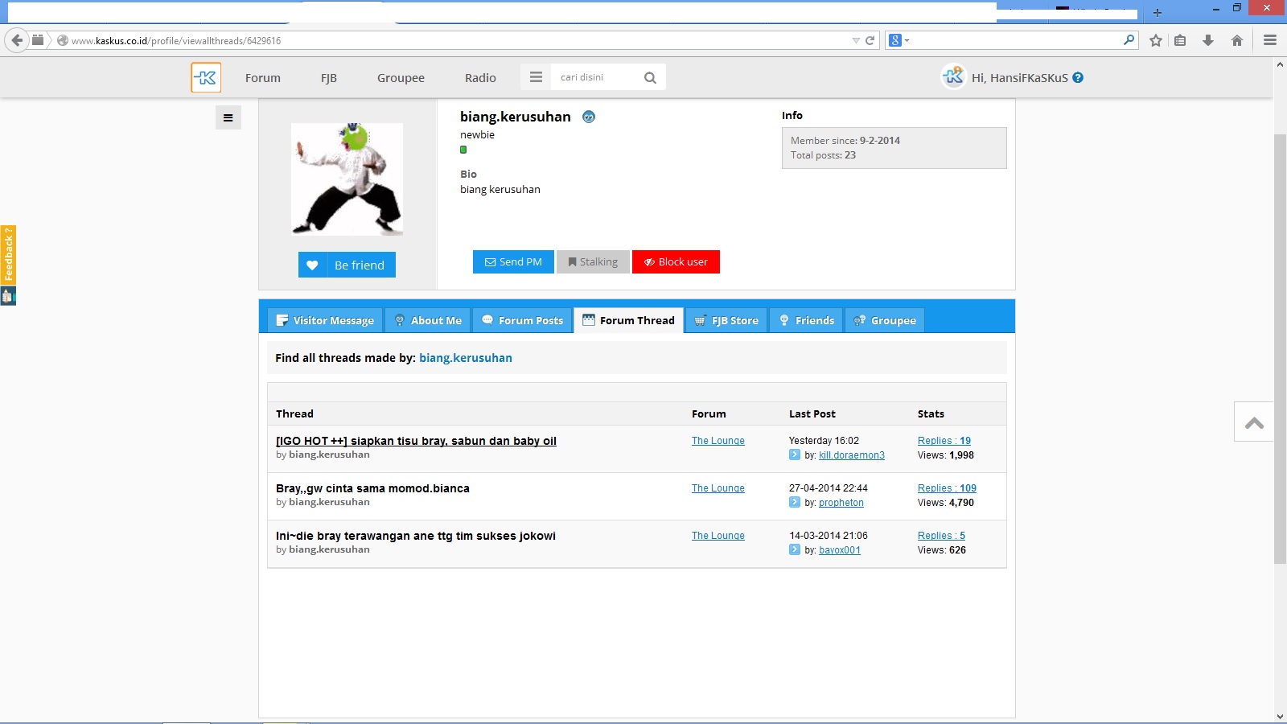Open the hamburger category menu beside search

click(536, 77)
